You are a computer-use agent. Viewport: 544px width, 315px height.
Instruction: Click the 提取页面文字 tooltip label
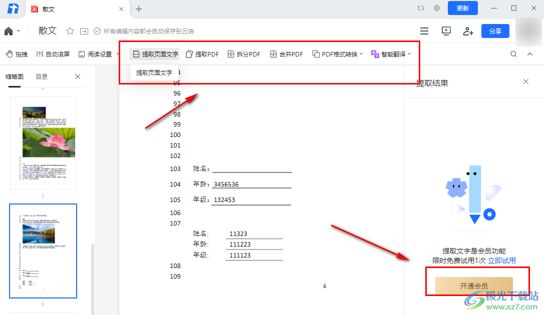[x=154, y=72]
